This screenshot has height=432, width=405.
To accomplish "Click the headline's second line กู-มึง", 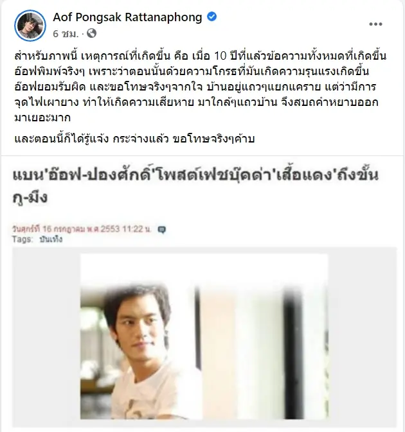I will tap(30, 197).
